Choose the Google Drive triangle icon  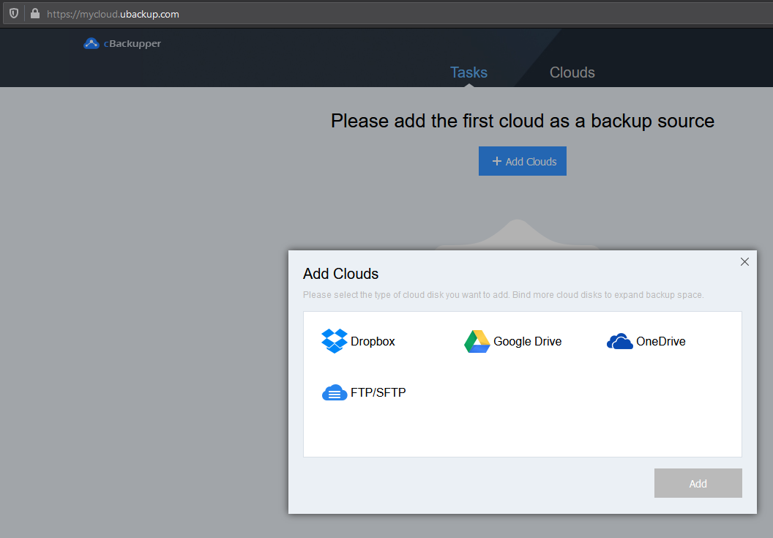point(477,342)
